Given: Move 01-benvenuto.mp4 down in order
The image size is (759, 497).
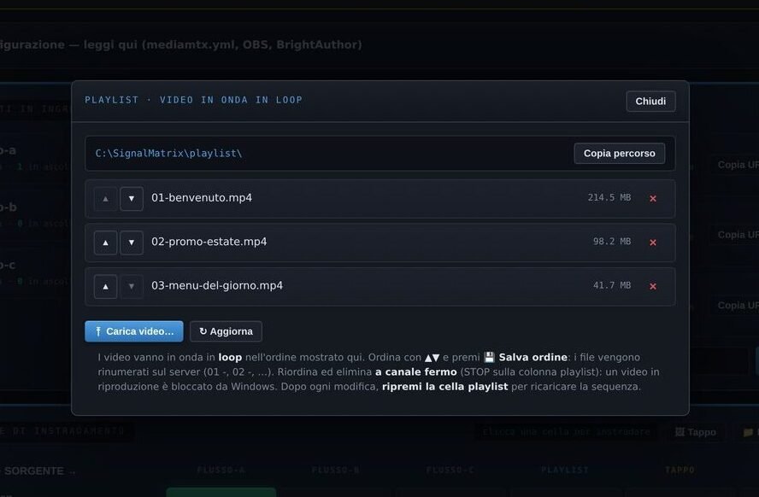Looking at the screenshot, I should [131, 199].
